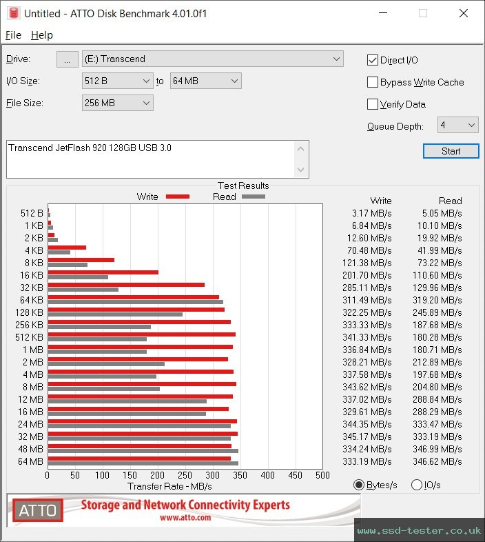This screenshot has height=542, width=485.
Task: Open the File menu
Action: click(x=13, y=35)
